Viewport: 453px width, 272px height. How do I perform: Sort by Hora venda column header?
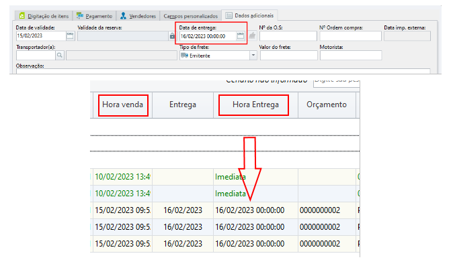coord(123,105)
